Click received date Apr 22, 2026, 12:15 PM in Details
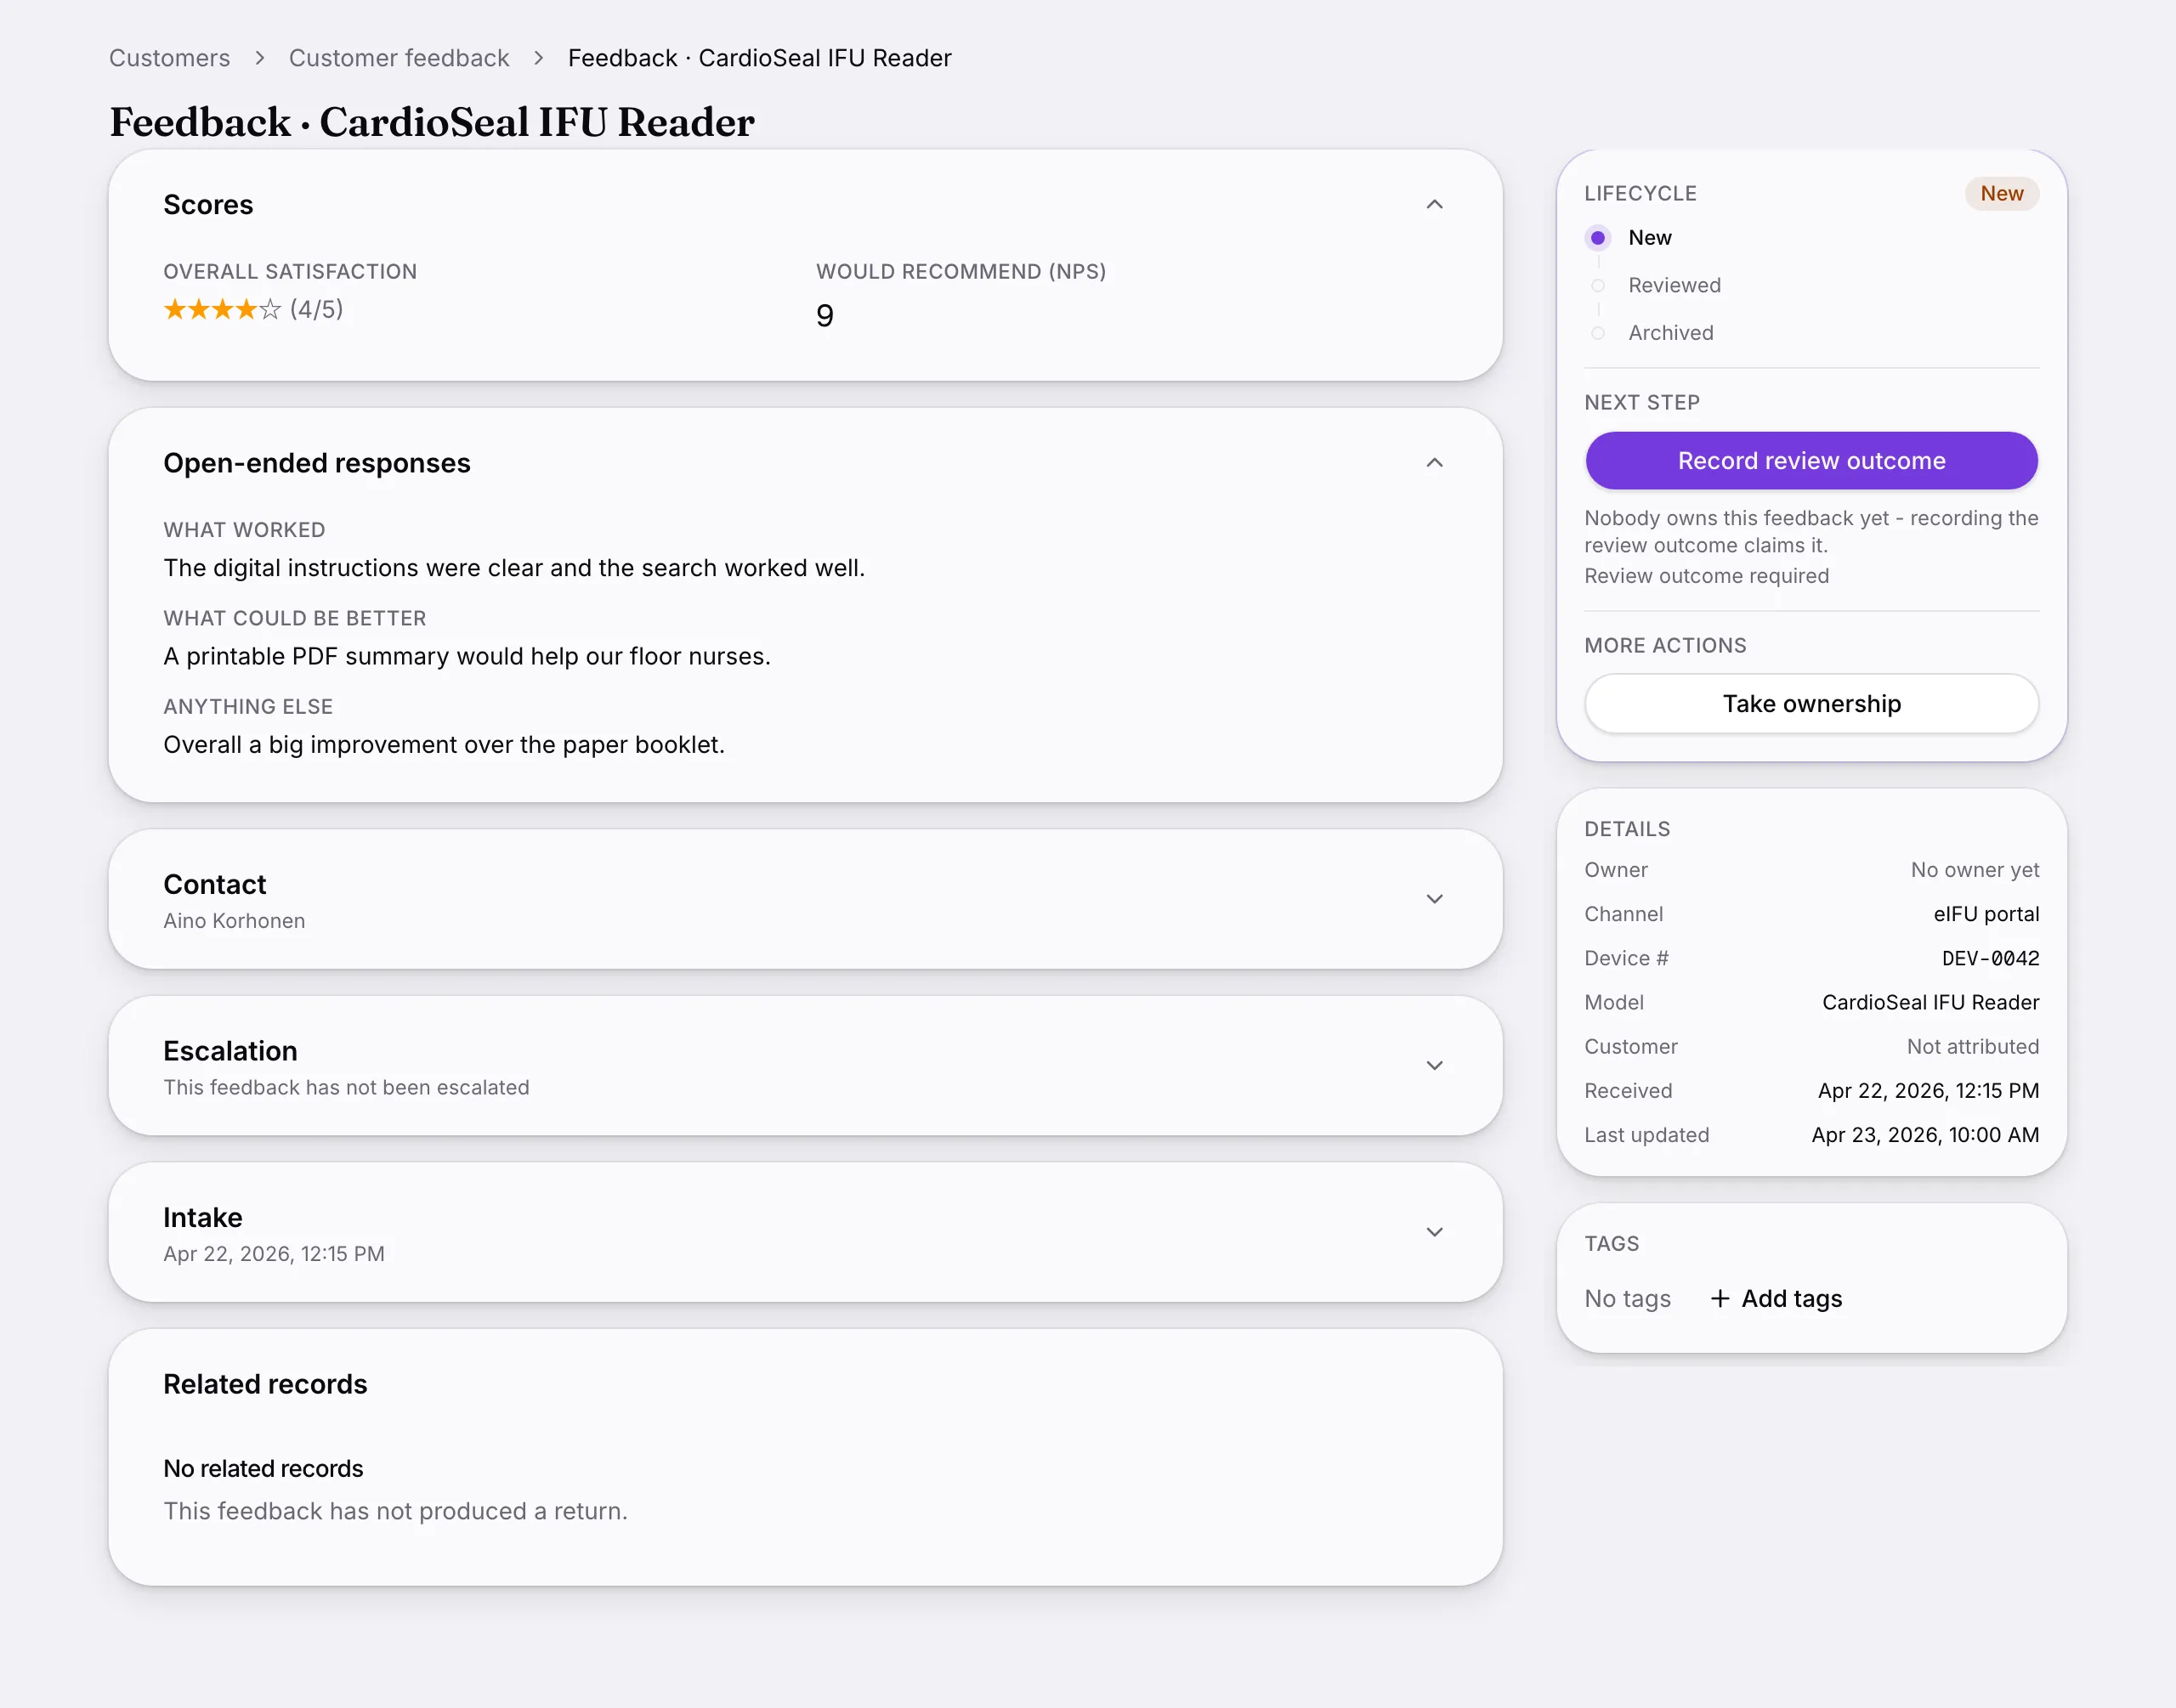The height and width of the screenshot is (1708, 2176). pos(1928,1091)
